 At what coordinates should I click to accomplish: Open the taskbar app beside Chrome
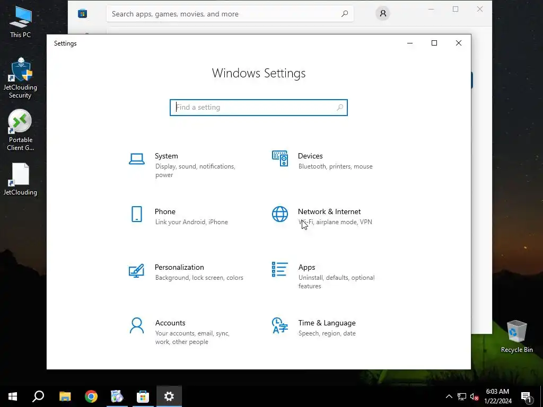coord(117,396)
